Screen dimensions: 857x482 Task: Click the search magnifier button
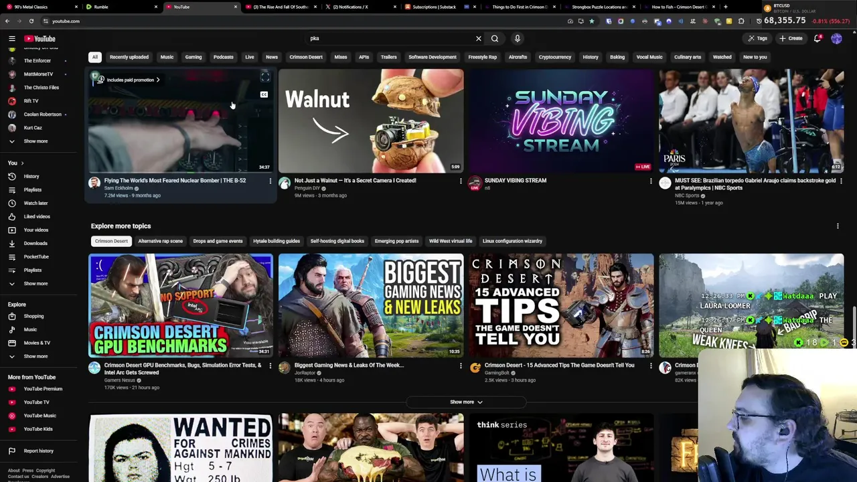click(495, 38)
